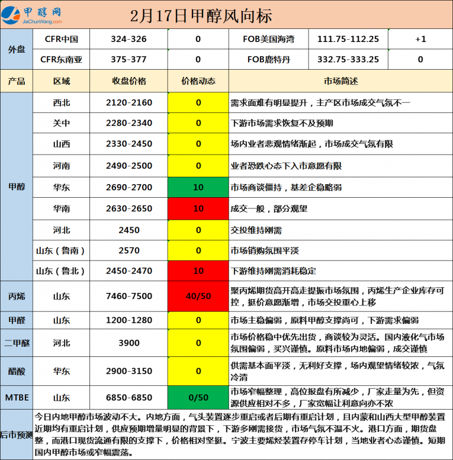Screen dimensions: 453x460
Task: Click the 价格动态 column header
Action: pos(198,81)
